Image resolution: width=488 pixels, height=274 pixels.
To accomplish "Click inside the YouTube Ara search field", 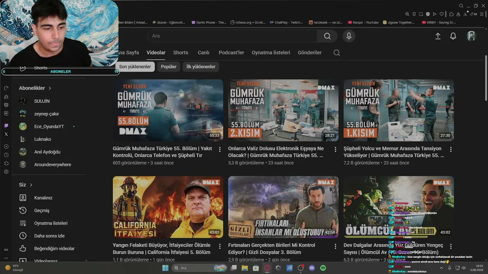I will 232,36.
